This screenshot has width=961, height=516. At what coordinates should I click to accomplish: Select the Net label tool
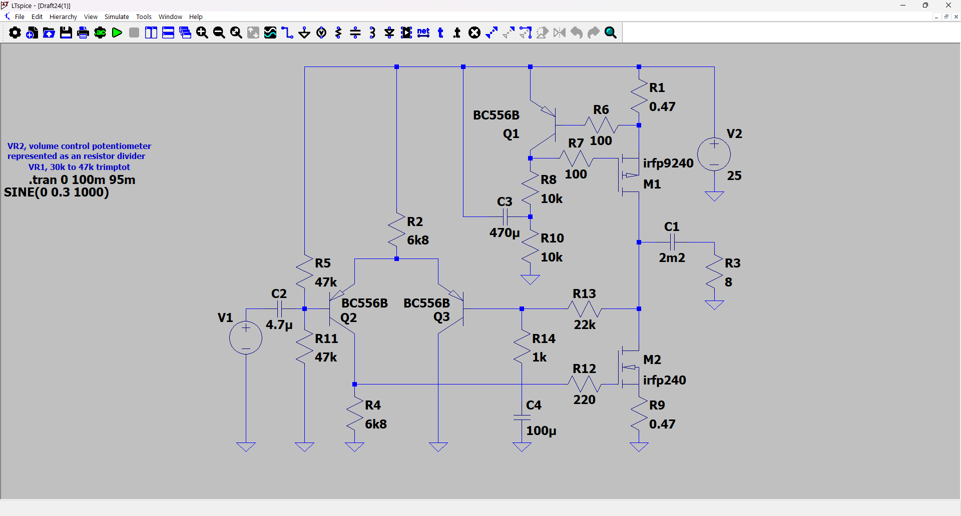pyautogui.click(x=423, y=33)
